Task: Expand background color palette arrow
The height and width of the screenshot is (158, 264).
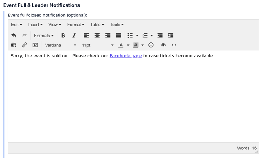Action: click(x=143, y=45)
